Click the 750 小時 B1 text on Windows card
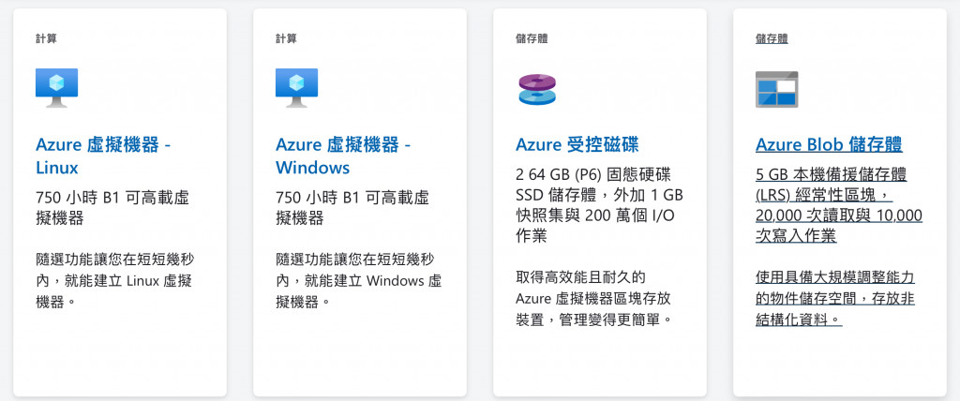 click(352, 208)
